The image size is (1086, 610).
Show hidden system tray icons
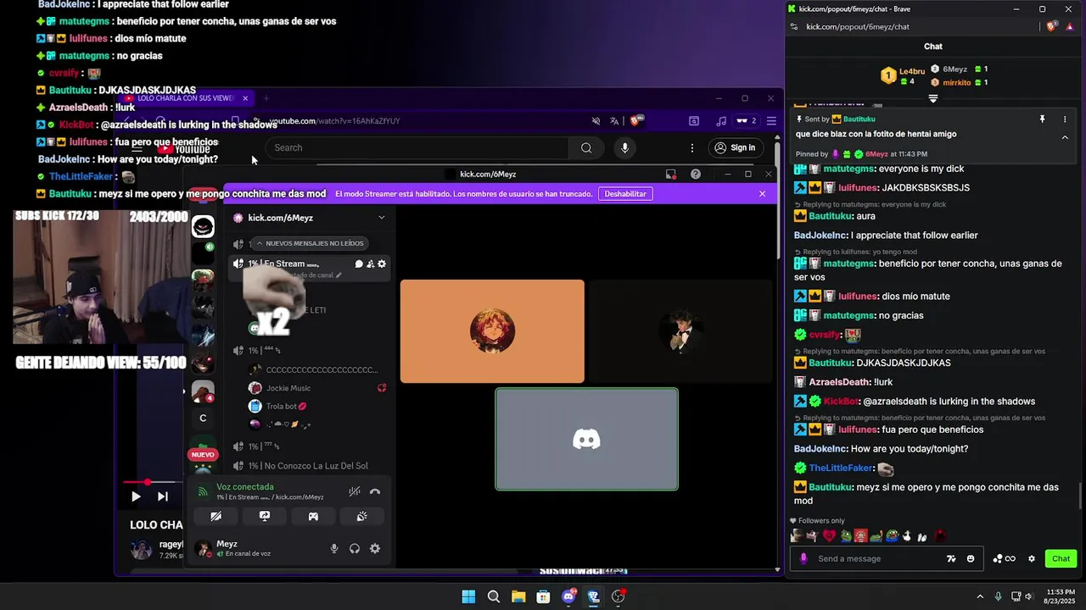(980, 596)
